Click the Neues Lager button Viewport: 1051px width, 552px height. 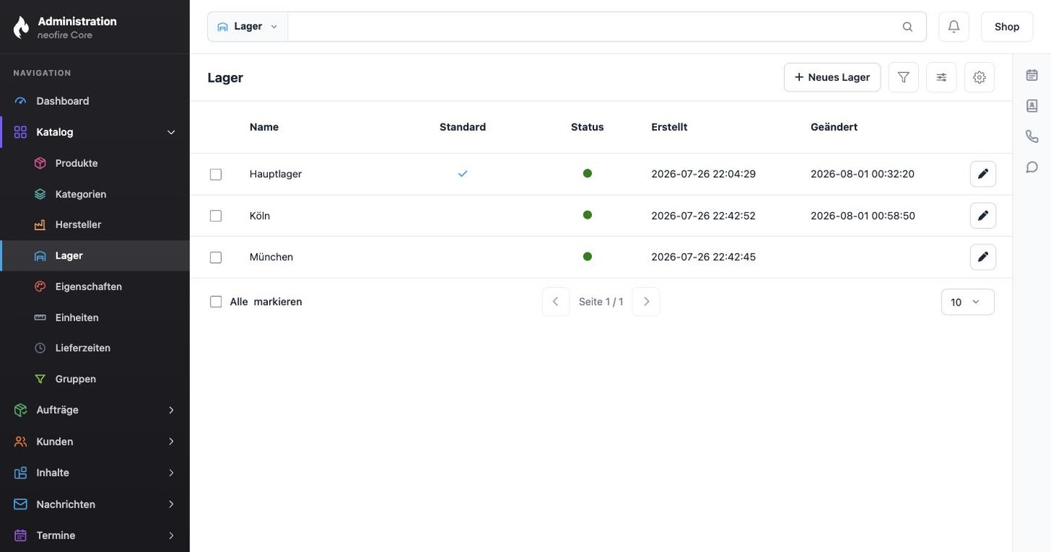[832, 77]
